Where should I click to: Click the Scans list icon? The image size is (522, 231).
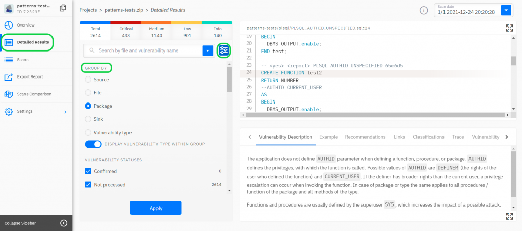9,60
